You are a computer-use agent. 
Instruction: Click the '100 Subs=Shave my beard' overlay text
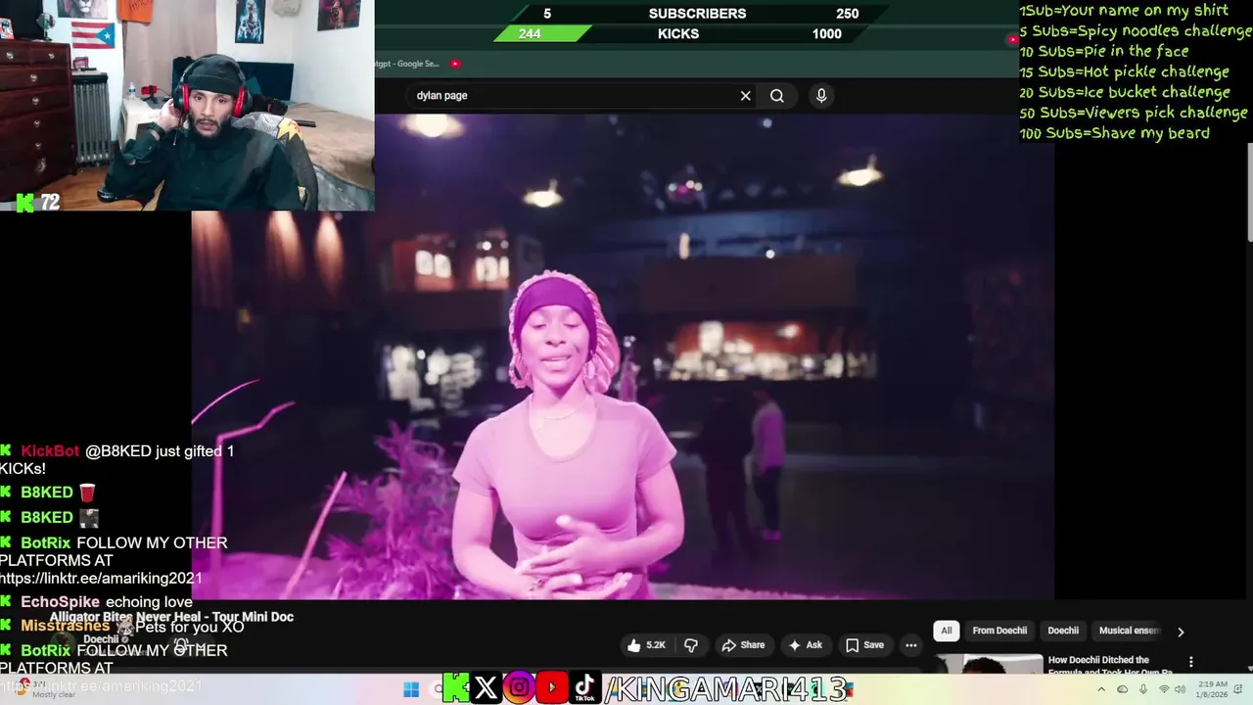tap(1115, 133)
